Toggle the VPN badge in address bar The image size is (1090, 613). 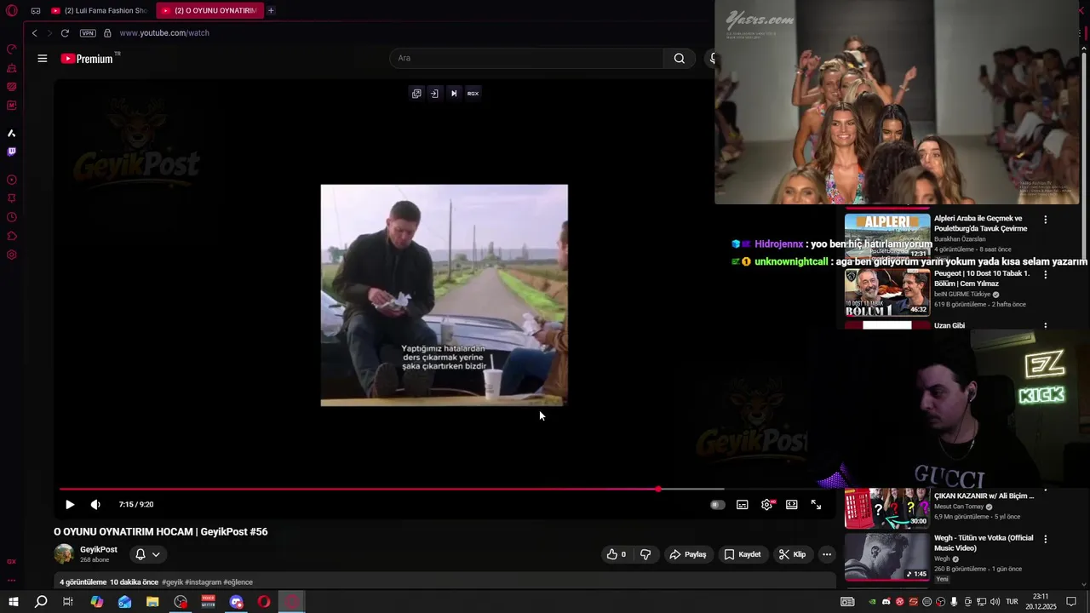pyautogui.click(x=88, y=33)
